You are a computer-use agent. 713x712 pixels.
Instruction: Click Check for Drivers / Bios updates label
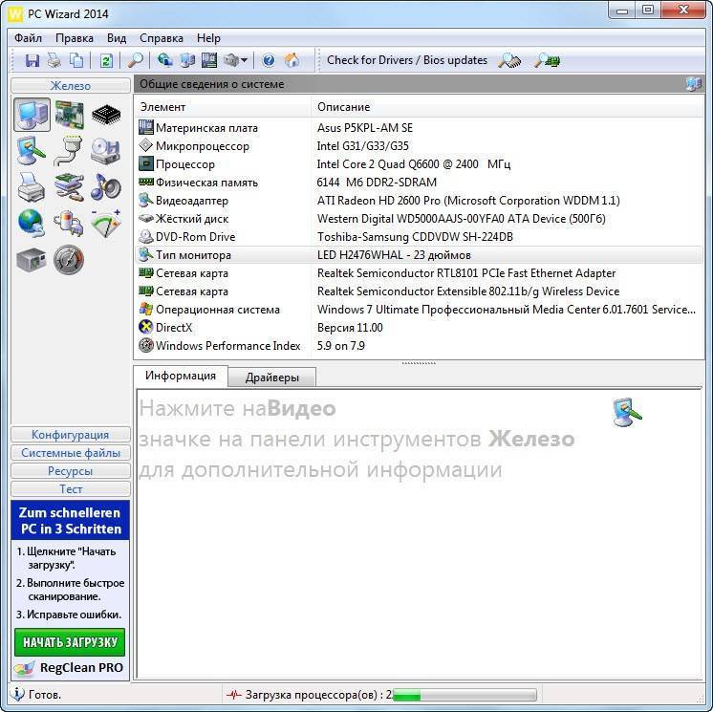pos(407,60)
